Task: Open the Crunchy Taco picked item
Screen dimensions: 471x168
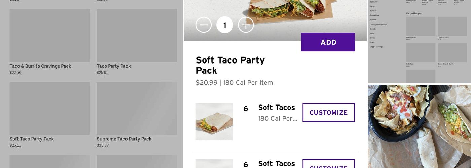Action: (452, 27)
